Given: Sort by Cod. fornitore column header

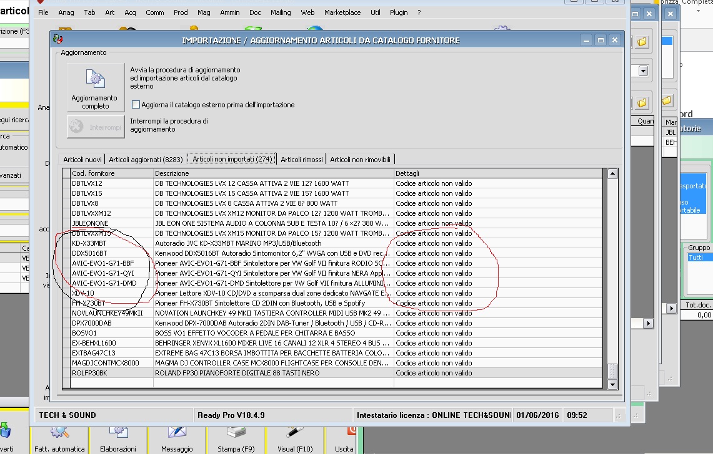Looking at the screenshot, I should pos(112,173).
